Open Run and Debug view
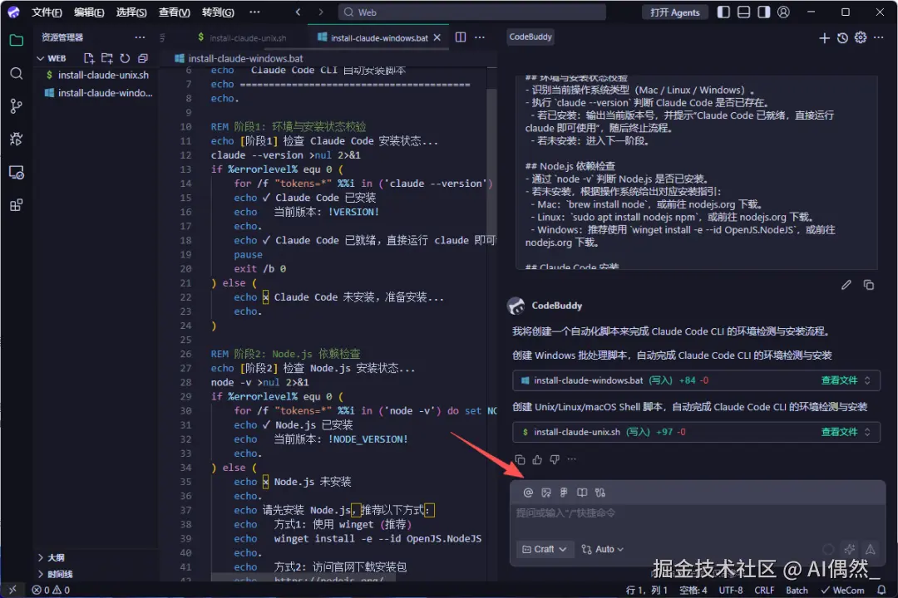The image size is (898, 598). (x=17, y=139)
